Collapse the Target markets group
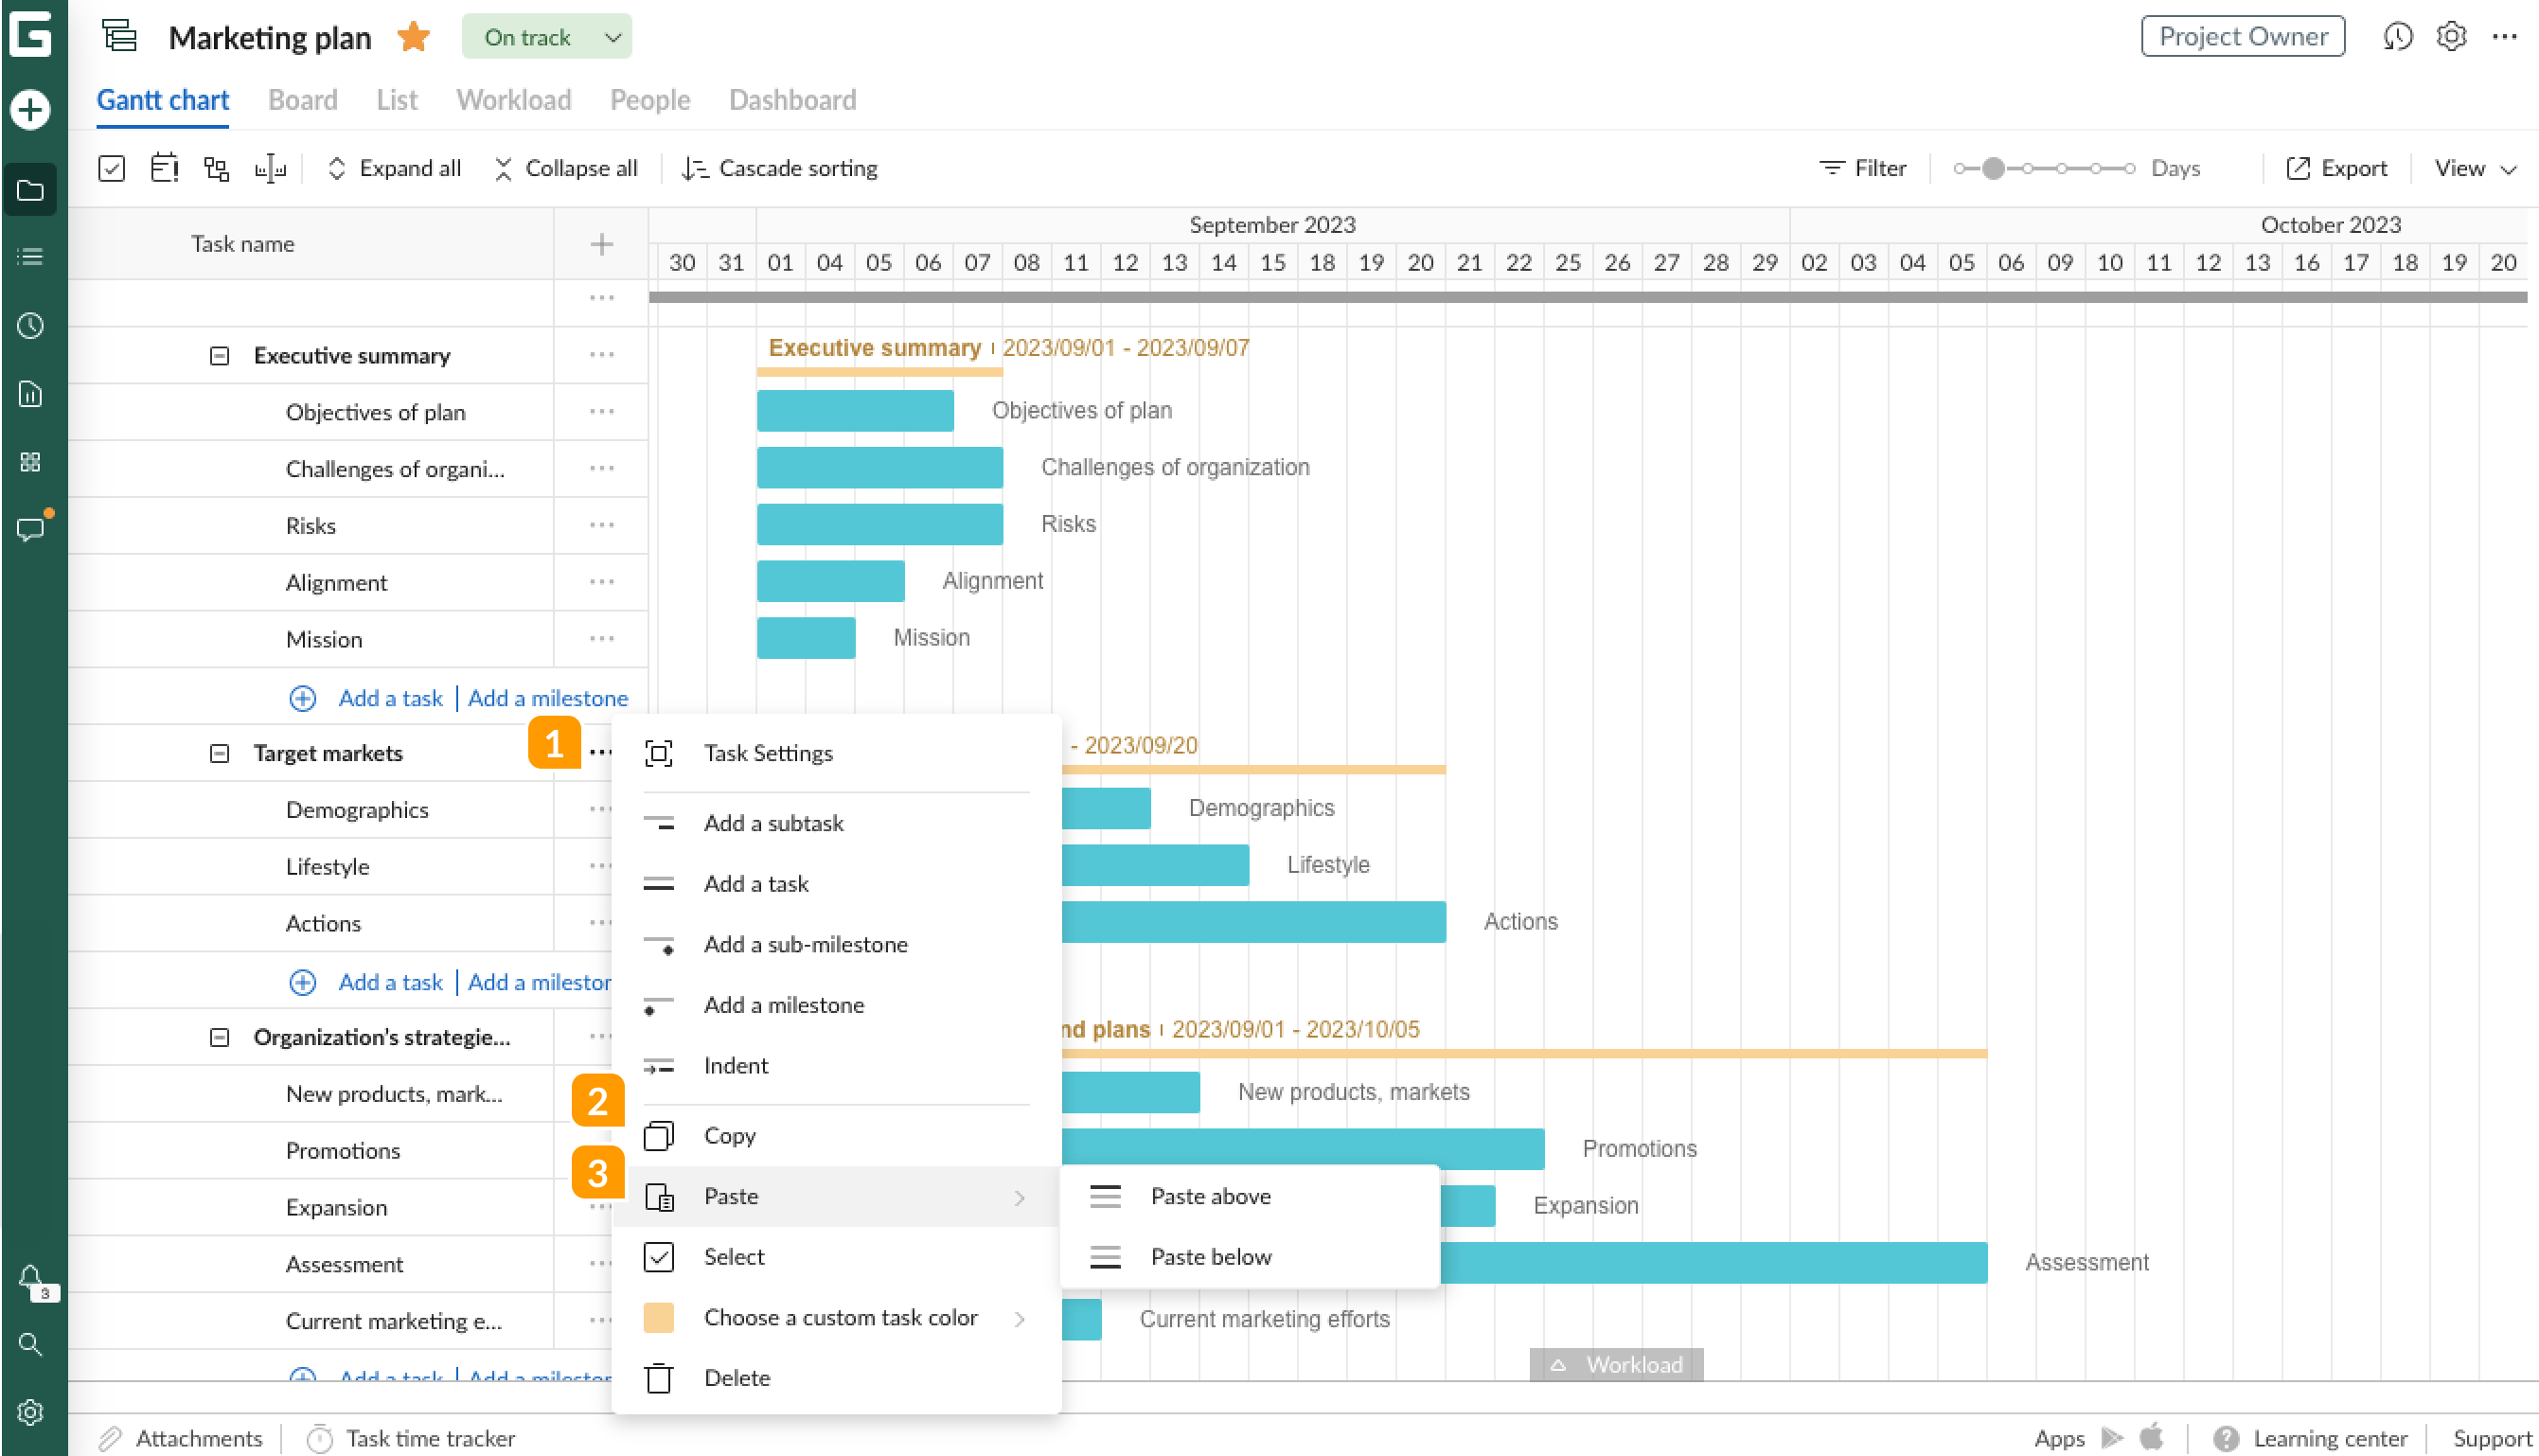2539x1456 pixels. [219, 753]
